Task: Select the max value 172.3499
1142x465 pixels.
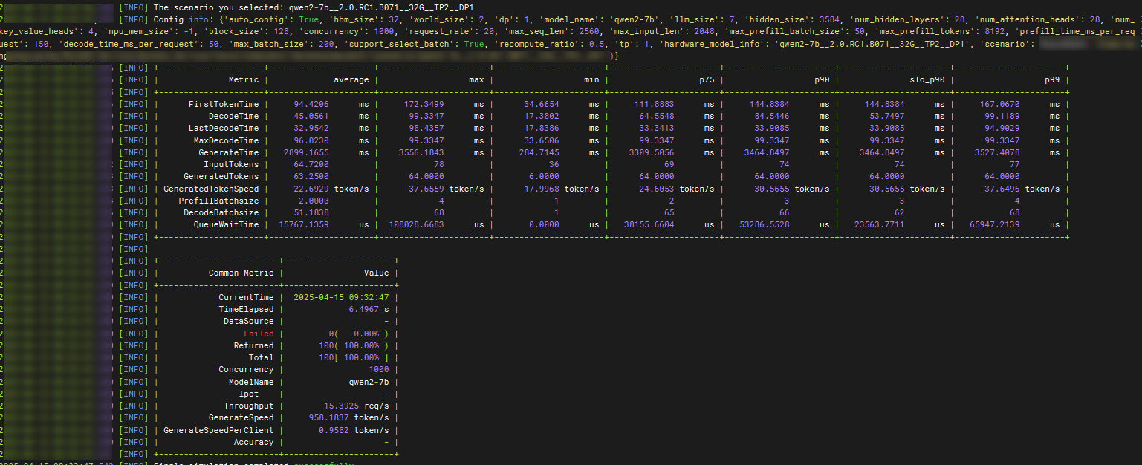Action: pos(424,104)
